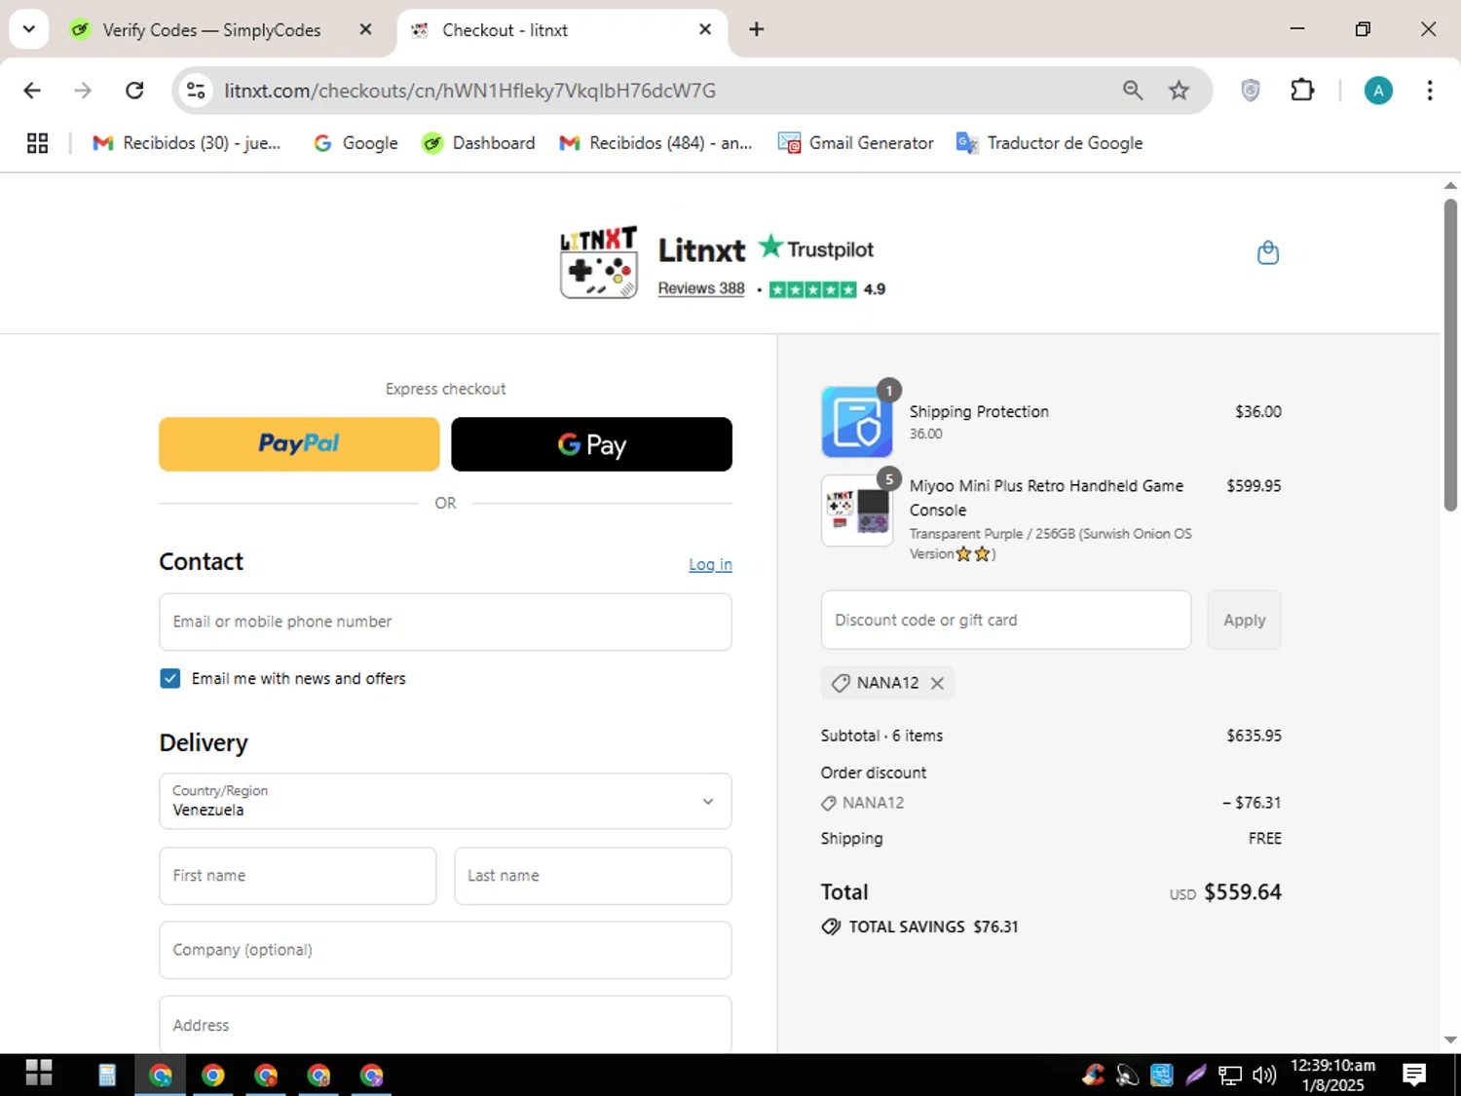Open the Dashboard bookmark
This screenshot has width=1461, height=1096.
478,143
